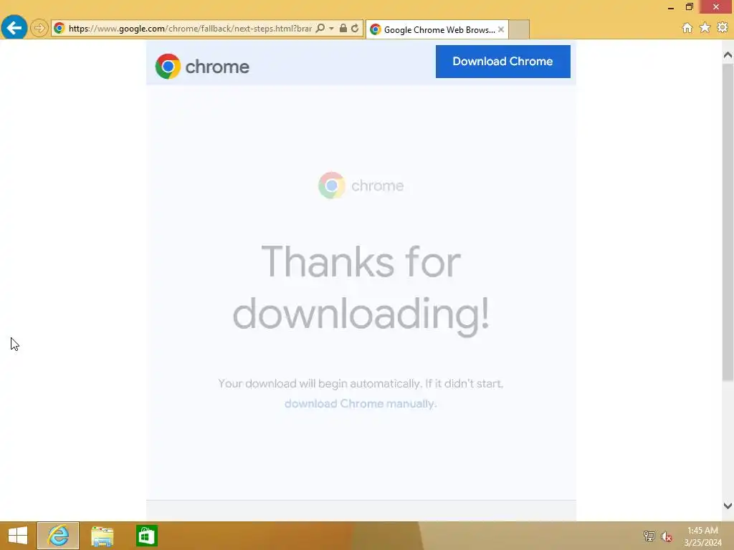Click the faded chrome logo above the heading
This screenshot has width=734, height=550.
point(361,185)
